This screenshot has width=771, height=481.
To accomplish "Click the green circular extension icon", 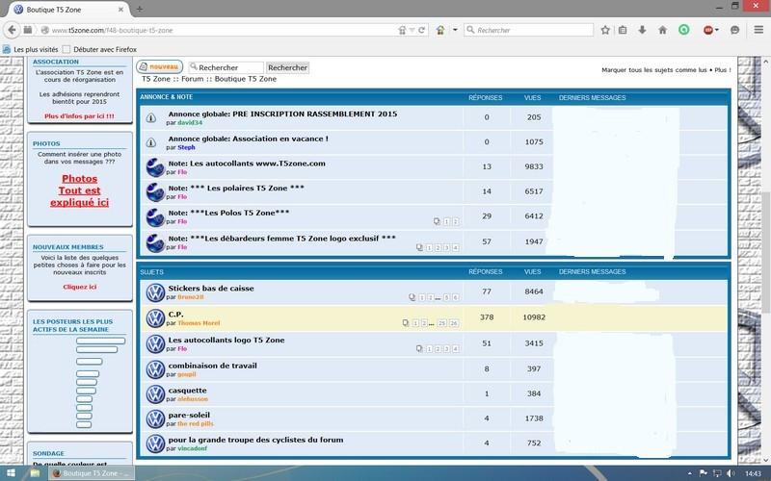I will coord(684,30).
